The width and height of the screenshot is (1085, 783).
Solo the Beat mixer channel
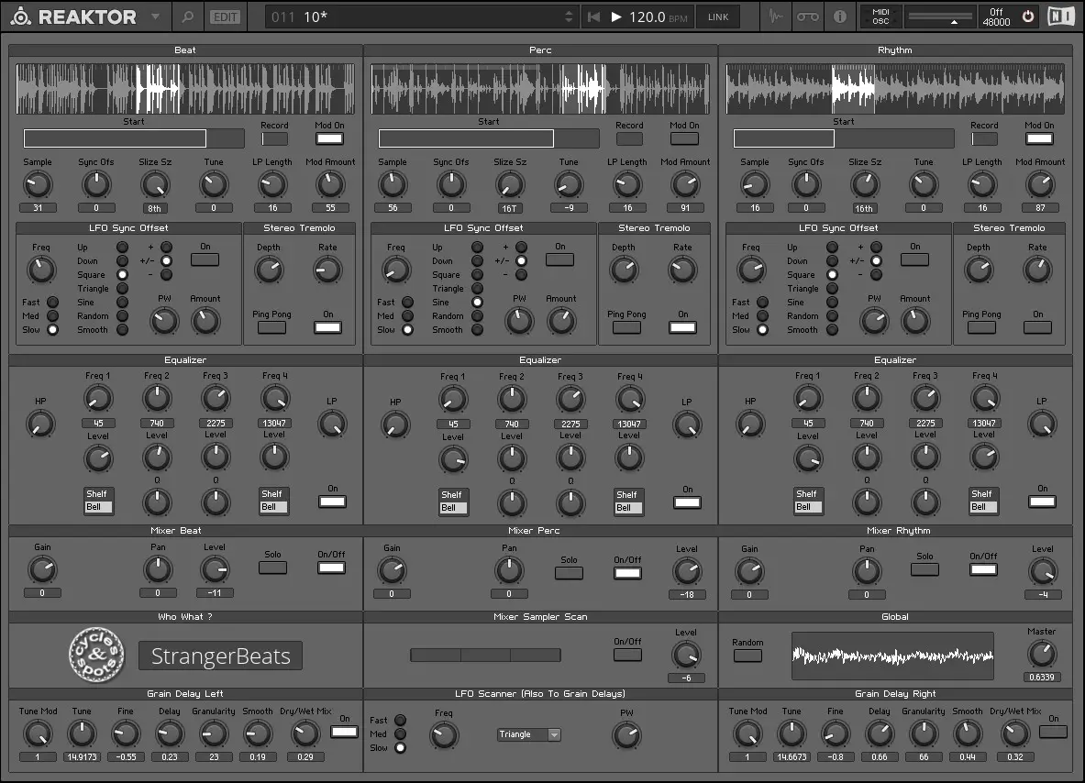tap(272, 568)
